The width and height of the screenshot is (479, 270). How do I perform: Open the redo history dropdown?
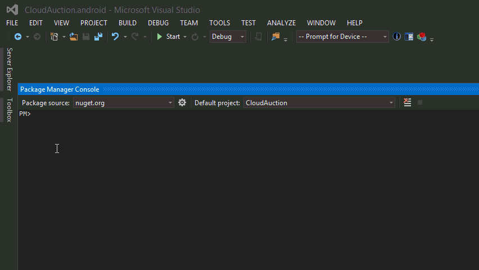(145, 37)
